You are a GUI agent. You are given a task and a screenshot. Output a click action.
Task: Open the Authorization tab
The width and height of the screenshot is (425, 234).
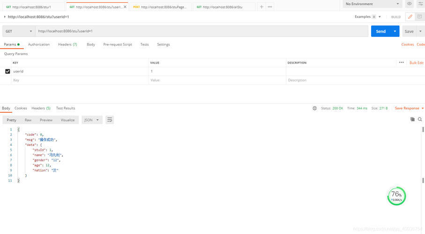click(39, 44)
